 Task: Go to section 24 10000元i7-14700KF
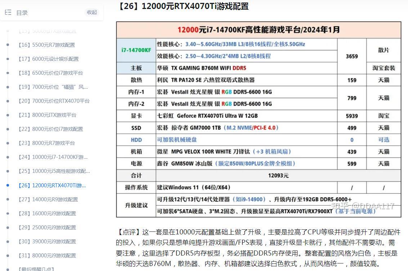click(53, 157)
